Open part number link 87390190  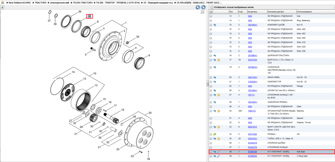(252, 152)
